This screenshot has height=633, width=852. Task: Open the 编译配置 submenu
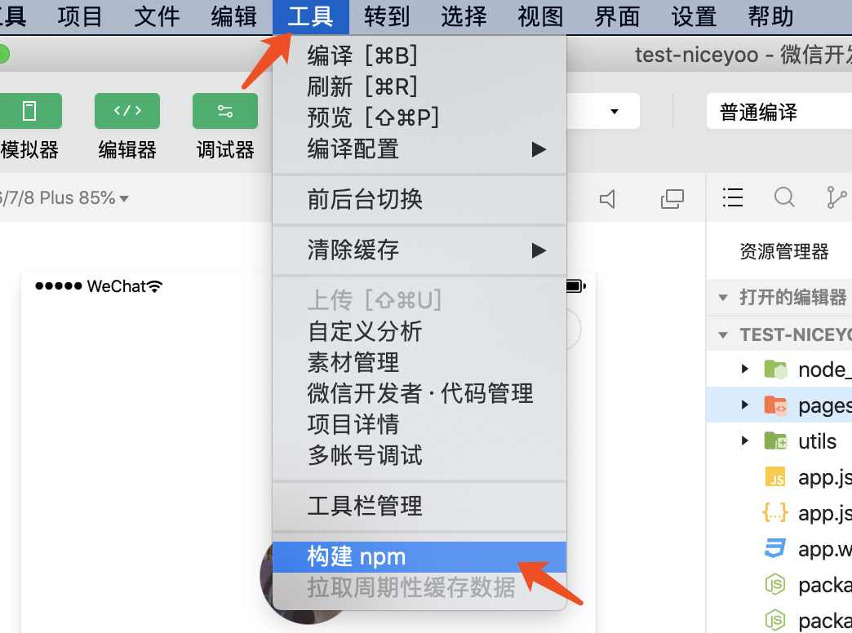(419, 149)
